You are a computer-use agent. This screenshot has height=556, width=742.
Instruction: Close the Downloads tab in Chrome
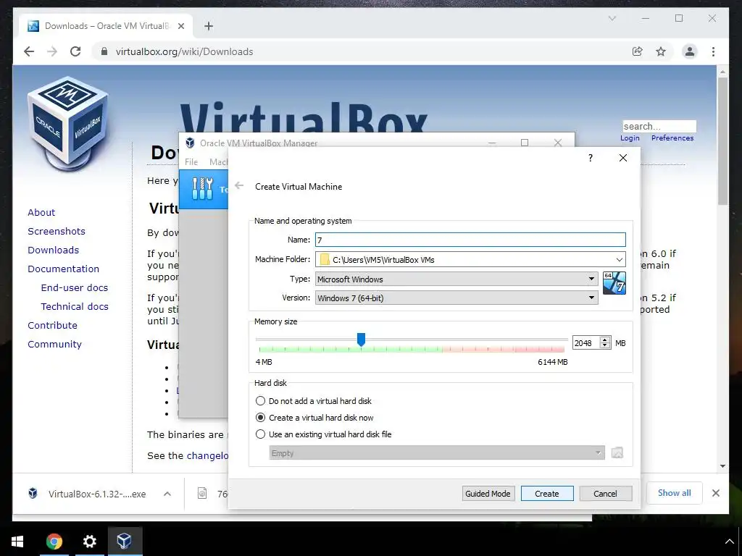click(x=180, y=26)
